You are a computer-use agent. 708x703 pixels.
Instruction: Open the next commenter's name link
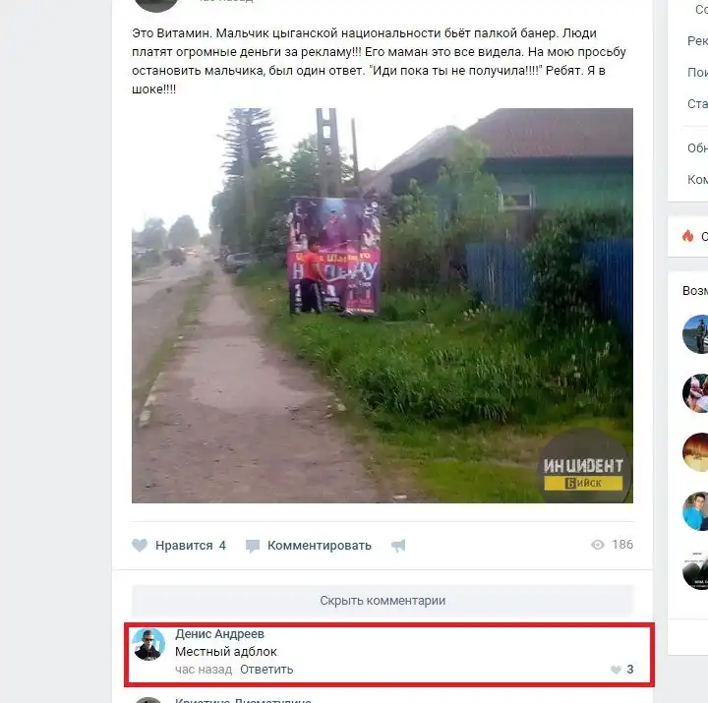coord(243,700)
